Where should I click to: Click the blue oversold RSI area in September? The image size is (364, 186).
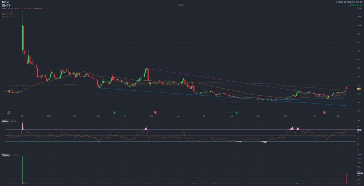coord(264,142)
